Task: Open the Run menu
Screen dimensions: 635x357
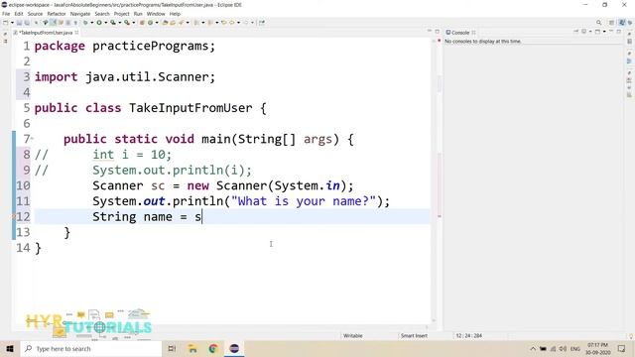Action: [x=138, y=14]
